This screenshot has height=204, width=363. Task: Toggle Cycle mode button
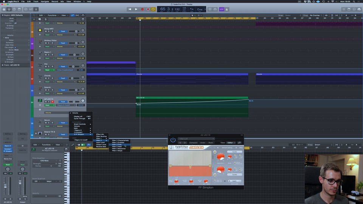click(153, 9)
